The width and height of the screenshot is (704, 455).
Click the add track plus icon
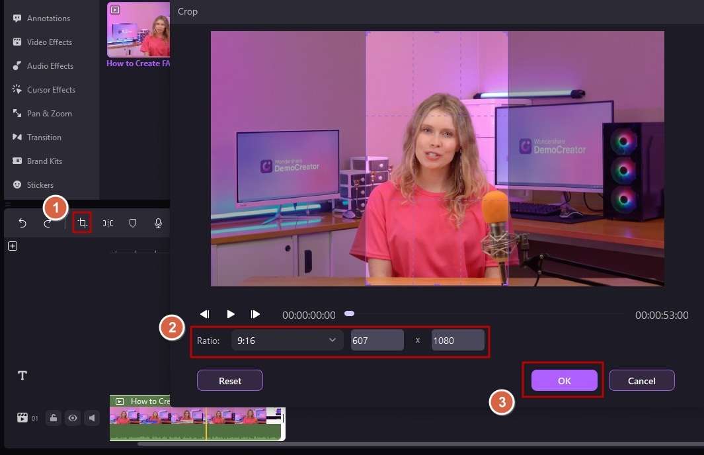[13, 246]
